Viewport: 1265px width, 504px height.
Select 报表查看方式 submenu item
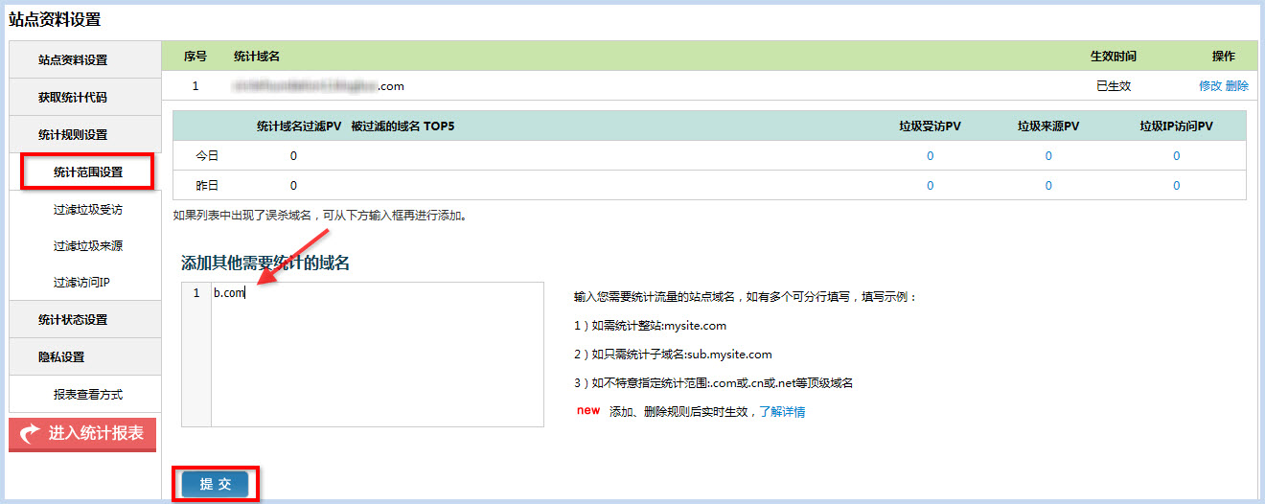(x=88, y=394)
